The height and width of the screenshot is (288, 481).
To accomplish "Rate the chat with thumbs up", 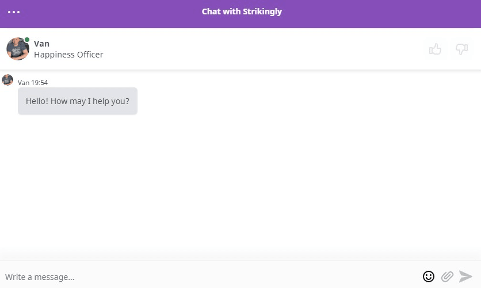I will pos(436,49).
